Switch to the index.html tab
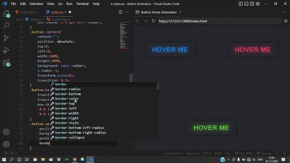This screenshot has width=290, height=163. click(26, 12)
